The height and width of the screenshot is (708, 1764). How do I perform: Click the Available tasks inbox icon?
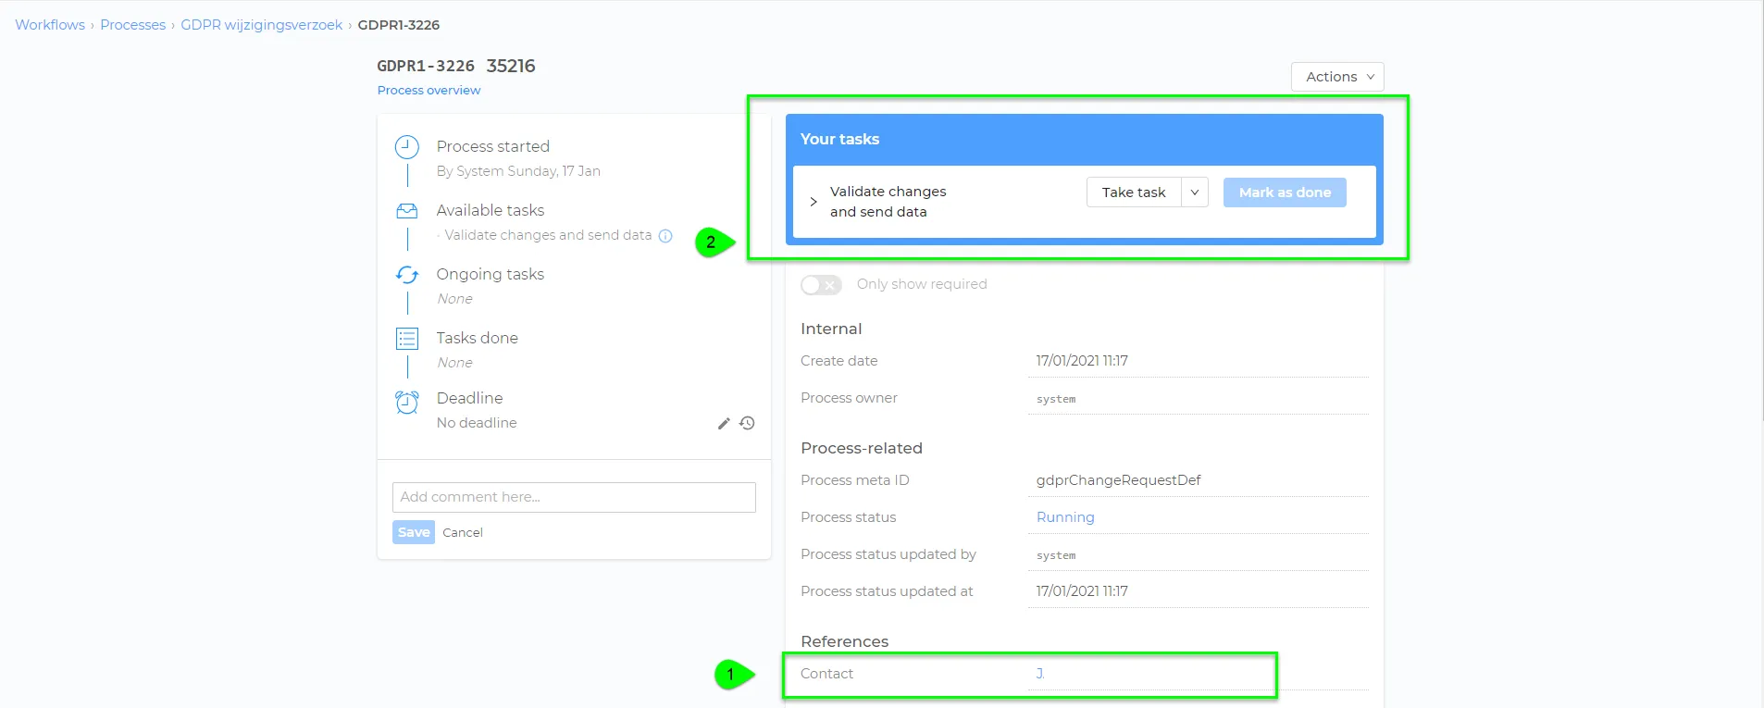[x=407, y=211]
